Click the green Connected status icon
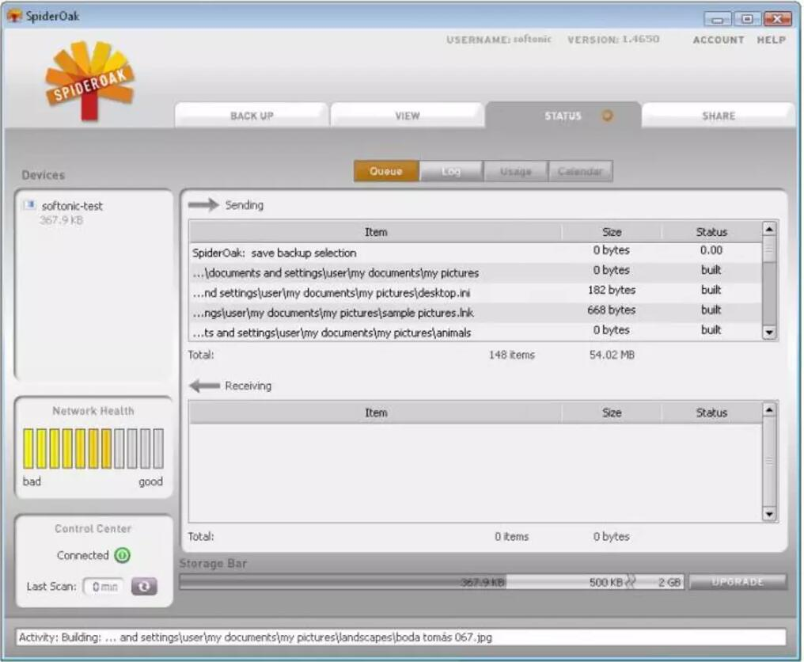804x662 pixels. pos(122,555)
